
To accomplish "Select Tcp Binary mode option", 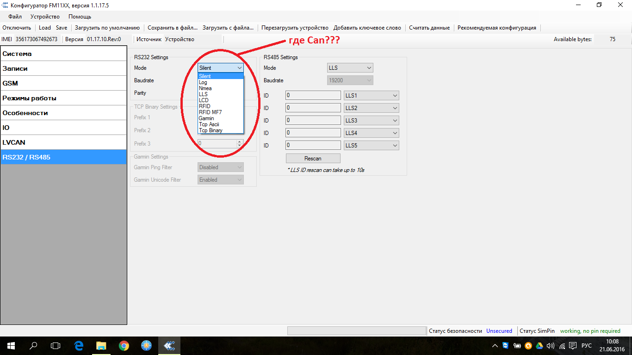I will coord(211,130).
